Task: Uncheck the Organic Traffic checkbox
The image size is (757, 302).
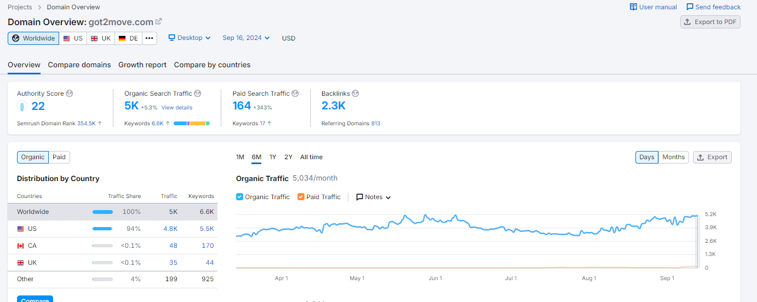Action: pyautogui.click(x=239, y=197)
